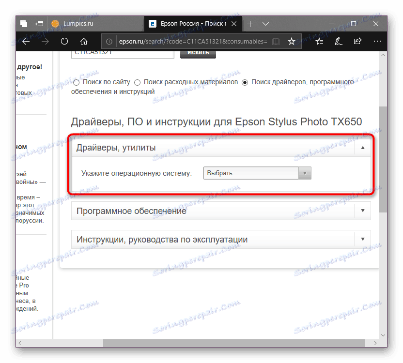Refresh the Epson page
403x363 pixels.
[64, 41]
